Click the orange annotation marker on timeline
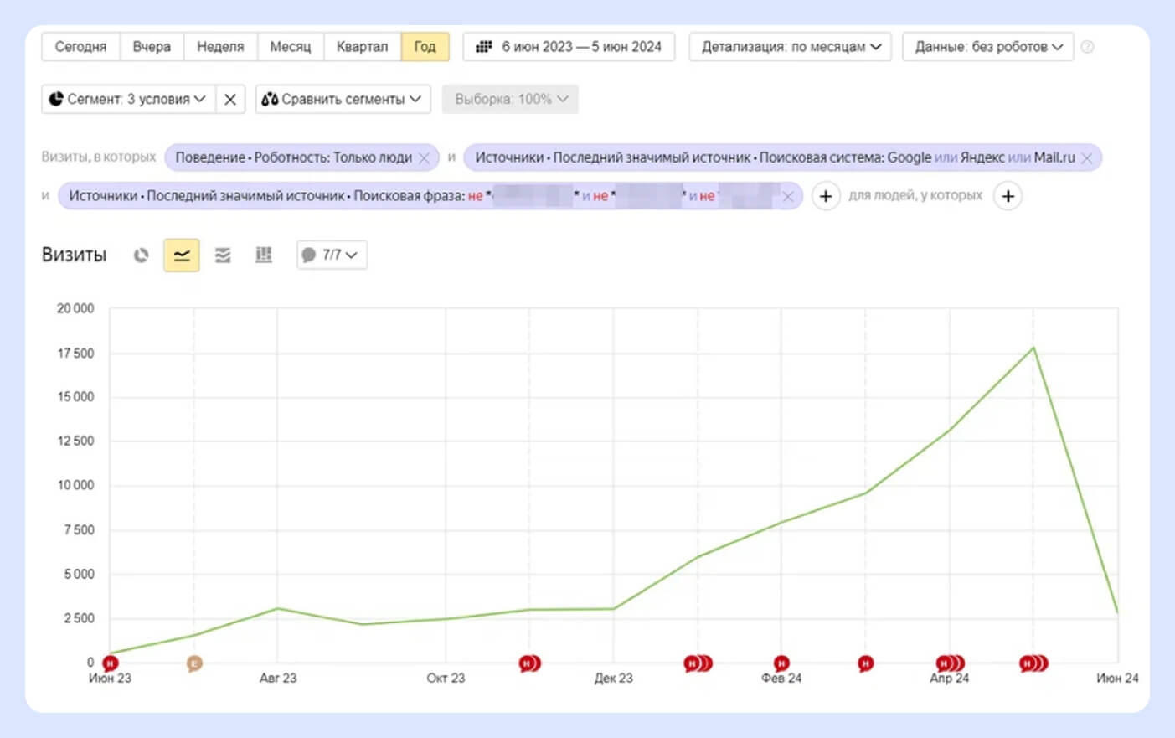The image size is (1175, 738). (x=194, y=663)
